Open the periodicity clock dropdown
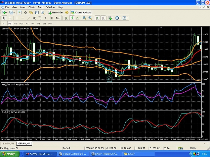 point(118,18)
